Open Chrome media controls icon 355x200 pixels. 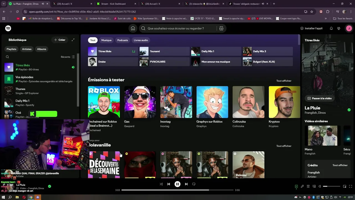[338, 12]
